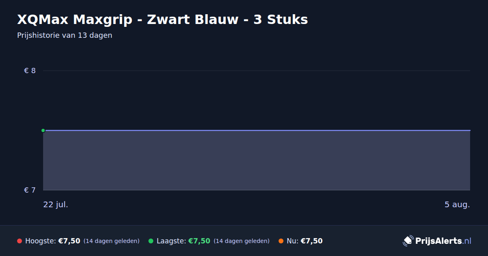
Task: Click the red Hoogste legend dot
Action: [x=20, y=241]
